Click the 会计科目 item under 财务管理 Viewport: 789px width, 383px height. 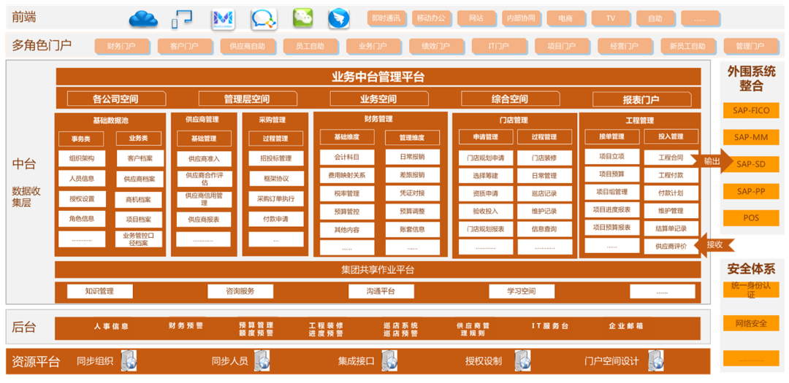(x=346, y=157)
